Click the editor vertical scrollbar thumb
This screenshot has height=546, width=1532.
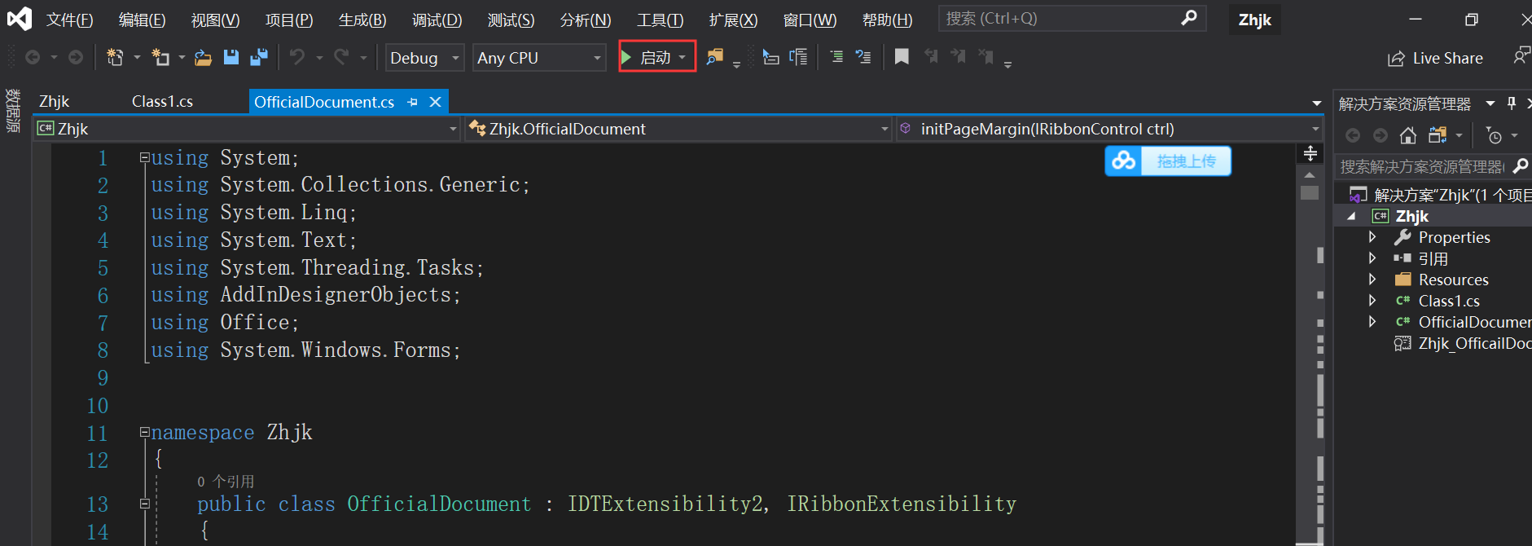1310,192
